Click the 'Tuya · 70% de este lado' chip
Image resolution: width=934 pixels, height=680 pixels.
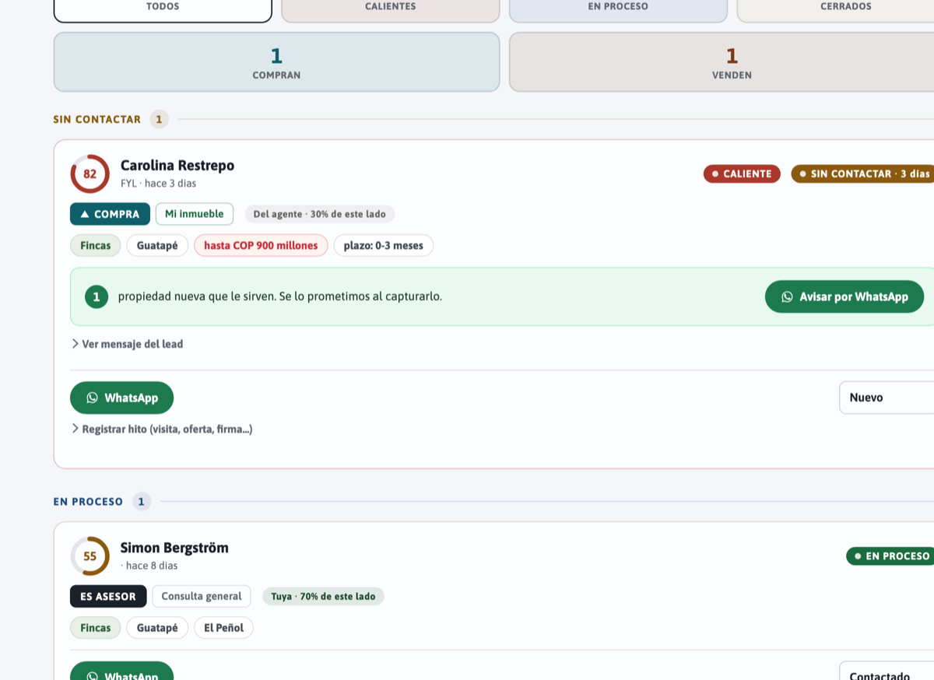(x=323, y=596)
